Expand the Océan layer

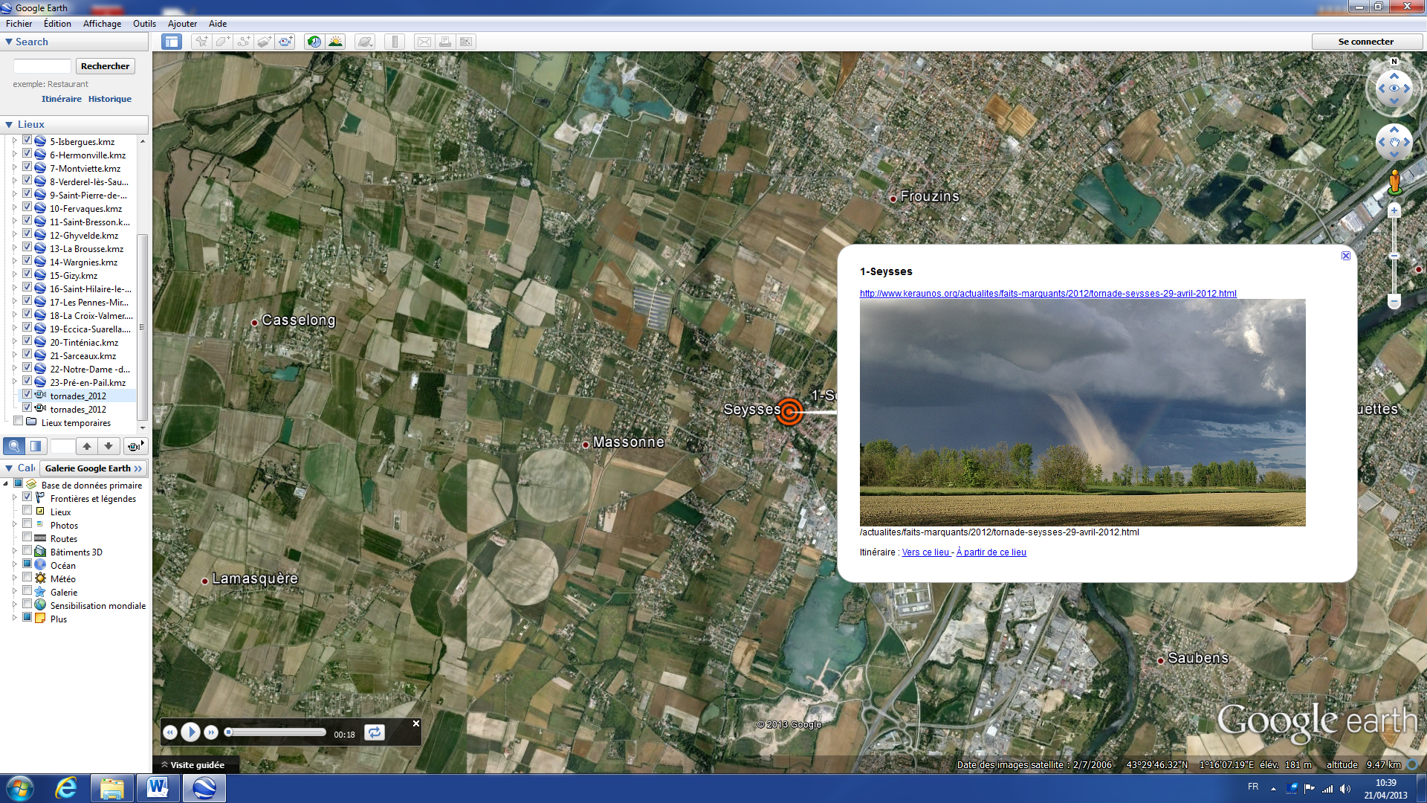[x=14, y=565]
